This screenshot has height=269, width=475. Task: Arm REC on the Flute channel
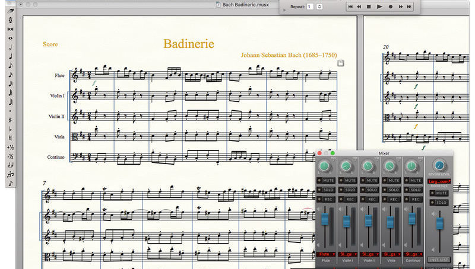(x=325, y=199)
